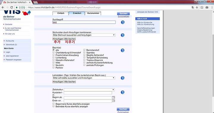Image resolution: width=214 pixels, height=113 pixels.
Task: Toggle the 'alle' Bezirk checkbox
Action: [x=53, y=50]
